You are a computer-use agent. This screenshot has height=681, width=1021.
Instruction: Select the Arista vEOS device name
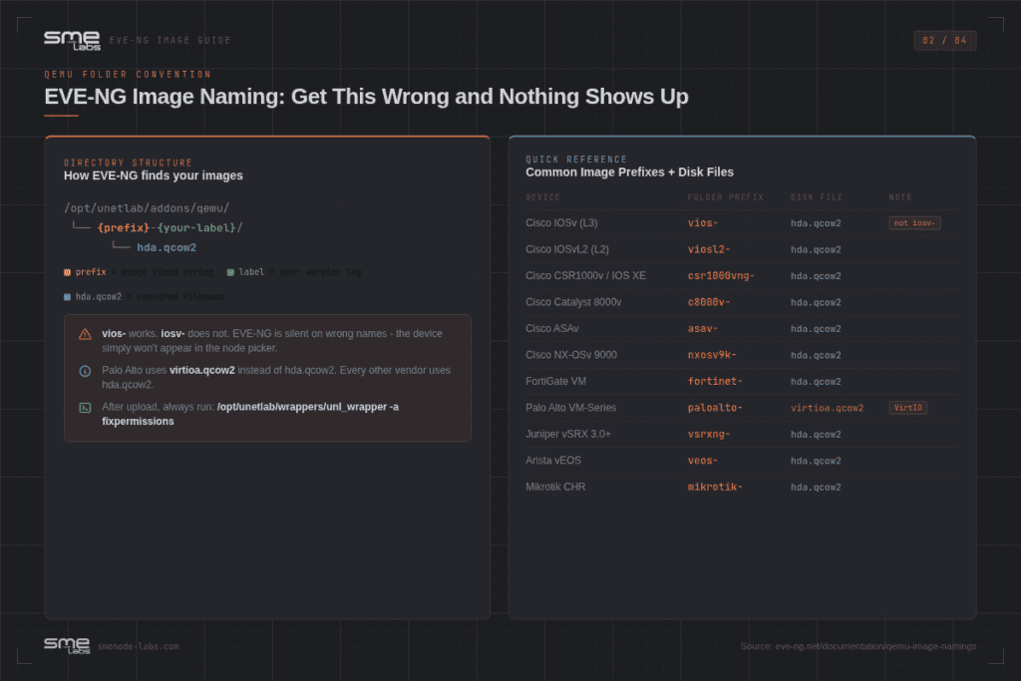pos(552,461)
